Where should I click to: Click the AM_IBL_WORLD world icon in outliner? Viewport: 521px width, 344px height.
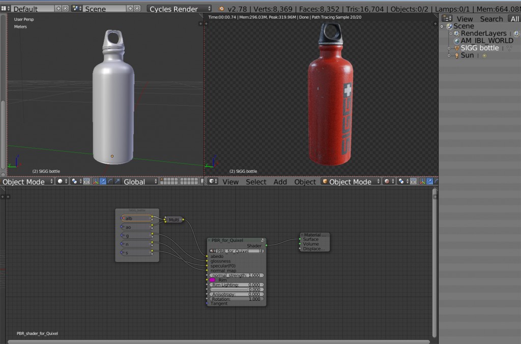457,41
